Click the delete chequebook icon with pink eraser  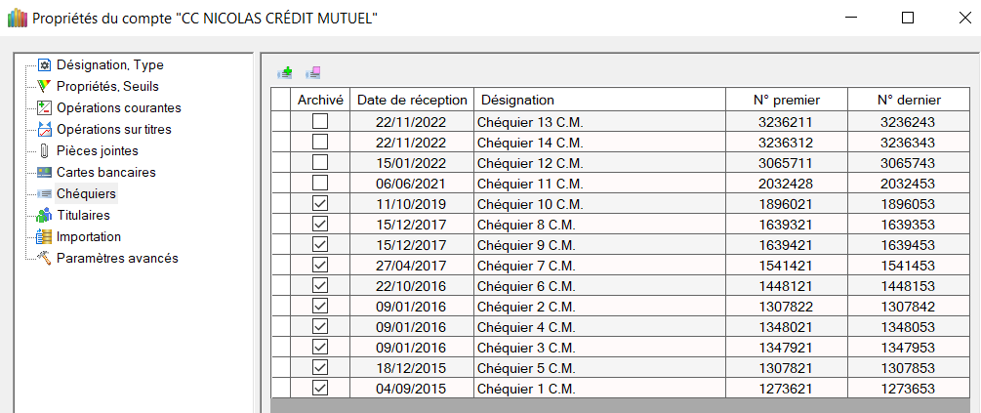312,71
